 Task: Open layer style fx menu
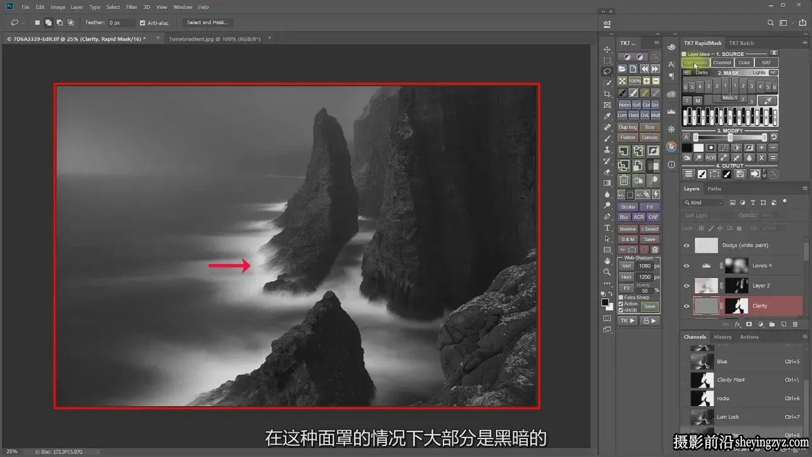[x=737, y=324]
